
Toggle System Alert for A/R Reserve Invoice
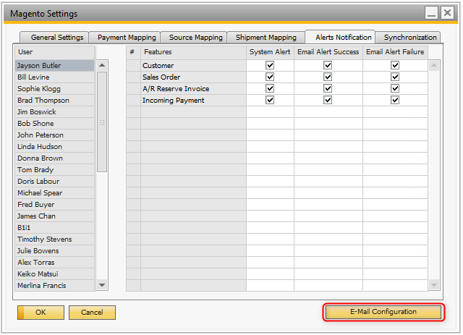click(x=270, y=88)
